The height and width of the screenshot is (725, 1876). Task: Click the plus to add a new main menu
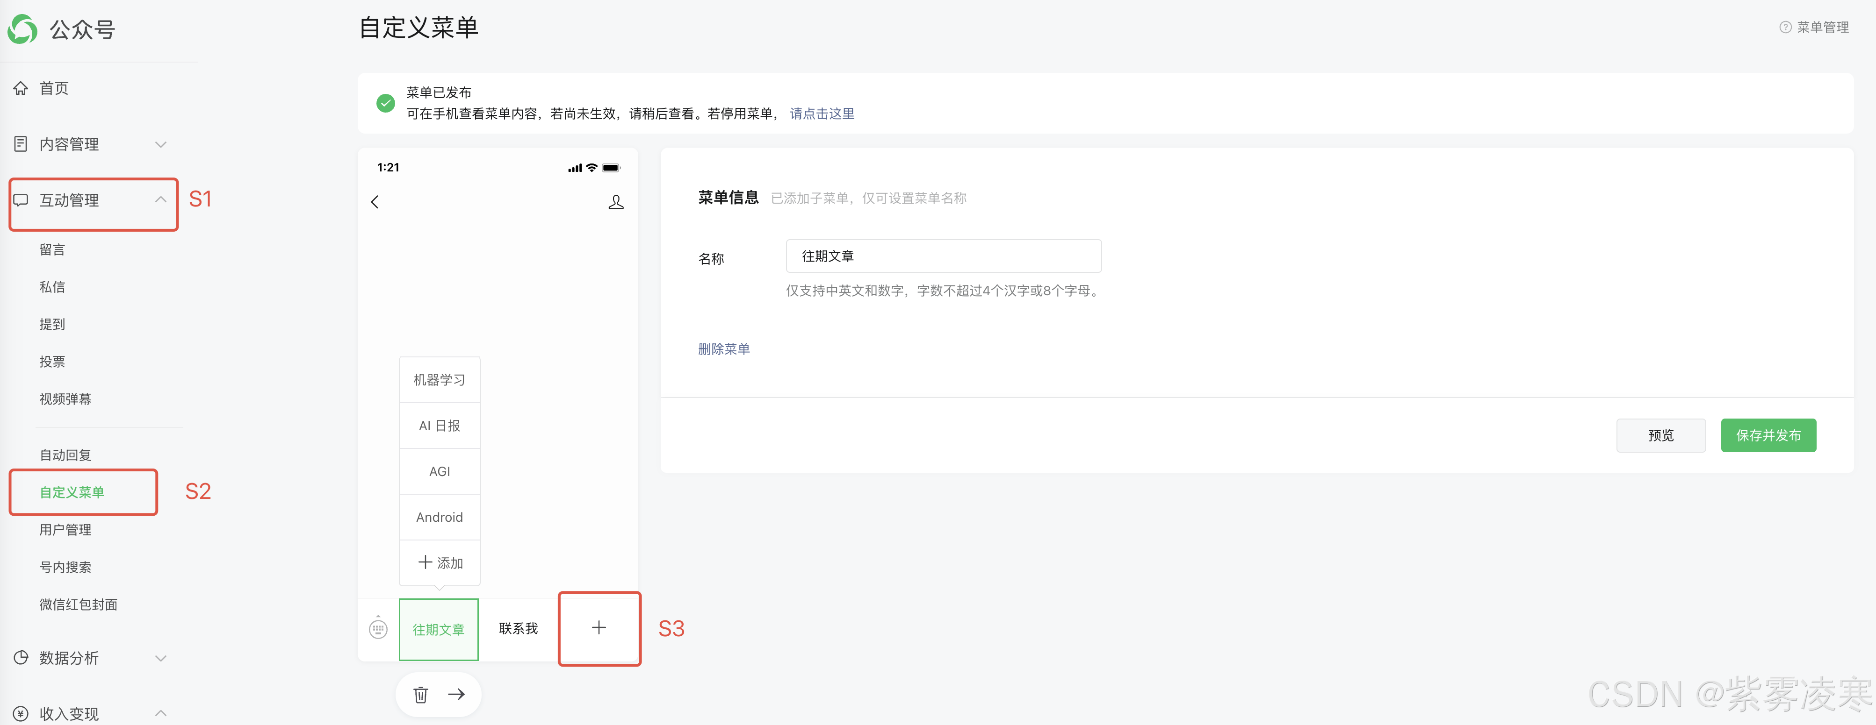click(599, 627)
